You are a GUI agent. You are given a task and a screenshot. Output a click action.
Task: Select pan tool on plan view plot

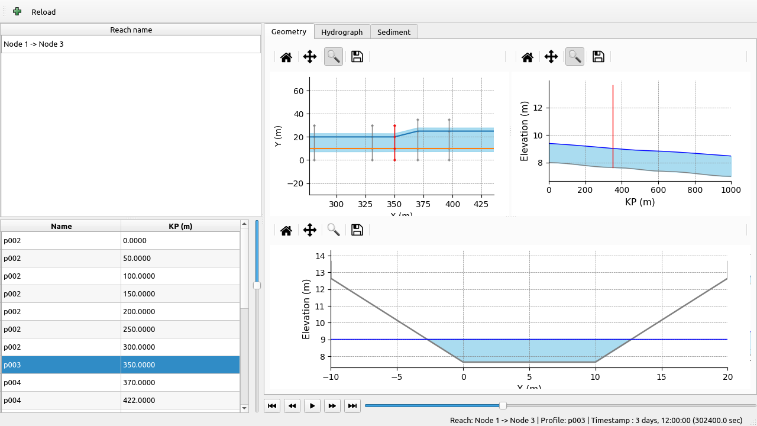coord(310,57)
